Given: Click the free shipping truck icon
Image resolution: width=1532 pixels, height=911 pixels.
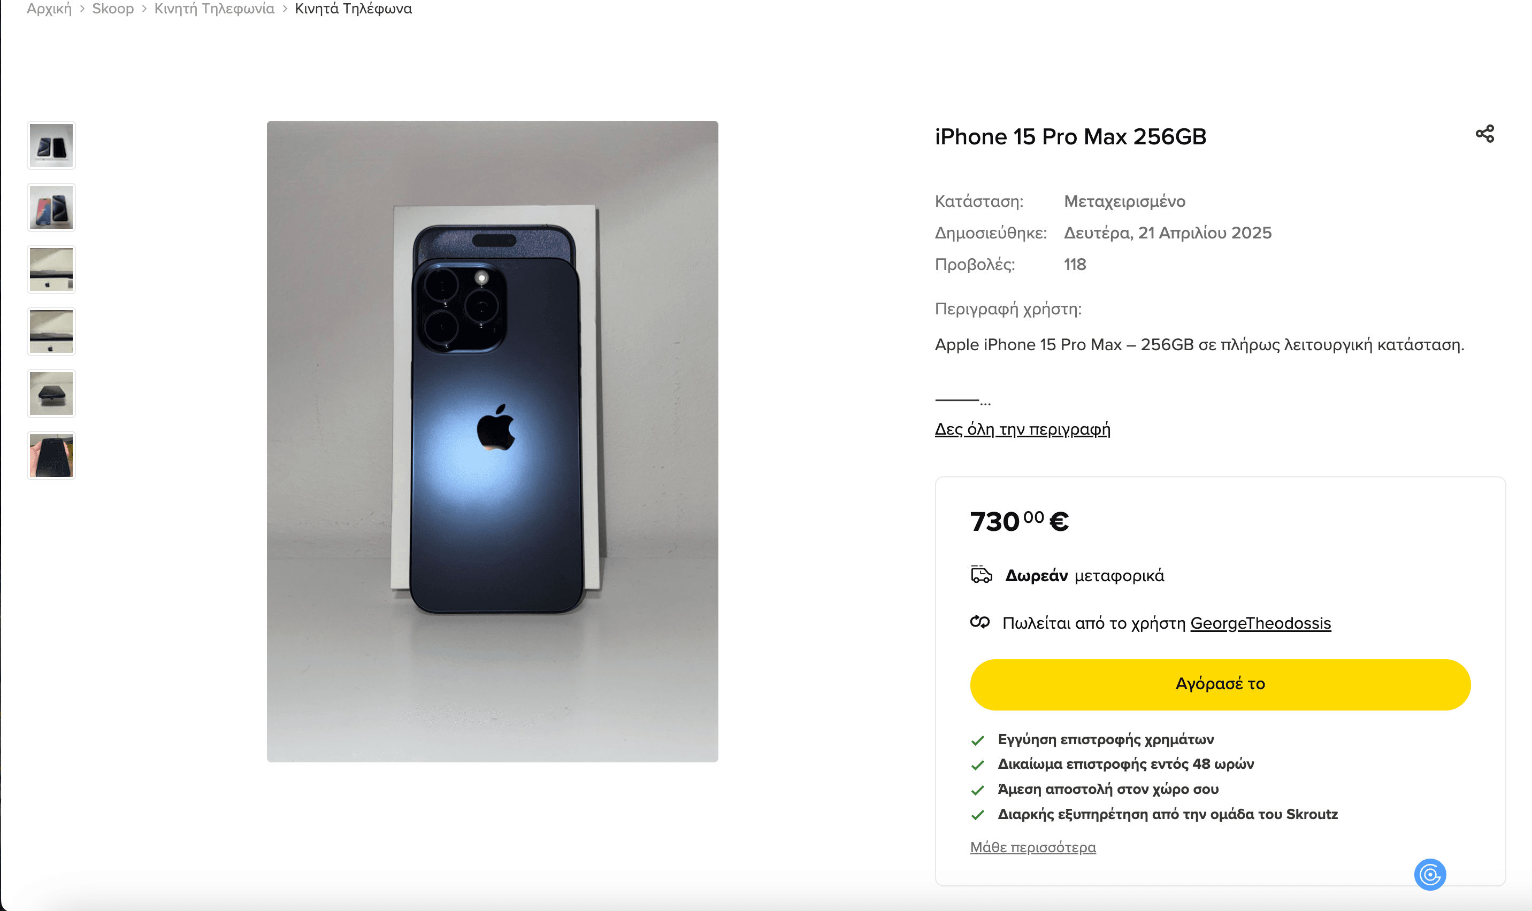Looking at the screenshot, I should [981, 575].
